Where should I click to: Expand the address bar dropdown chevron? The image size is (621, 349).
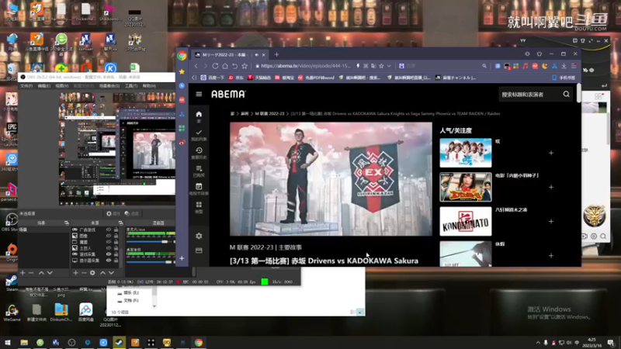pos(389,66)
